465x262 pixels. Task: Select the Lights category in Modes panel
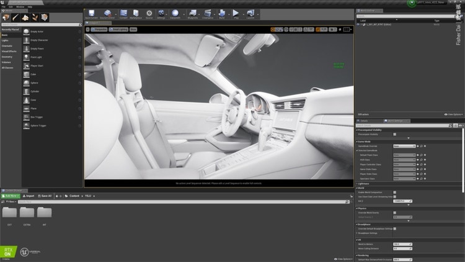click(6, 40)
